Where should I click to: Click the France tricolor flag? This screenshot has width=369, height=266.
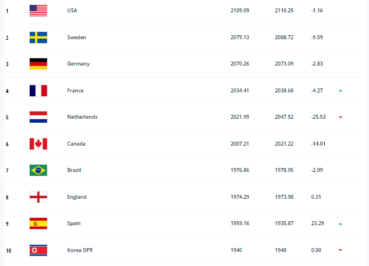click(x=39, y=91)
